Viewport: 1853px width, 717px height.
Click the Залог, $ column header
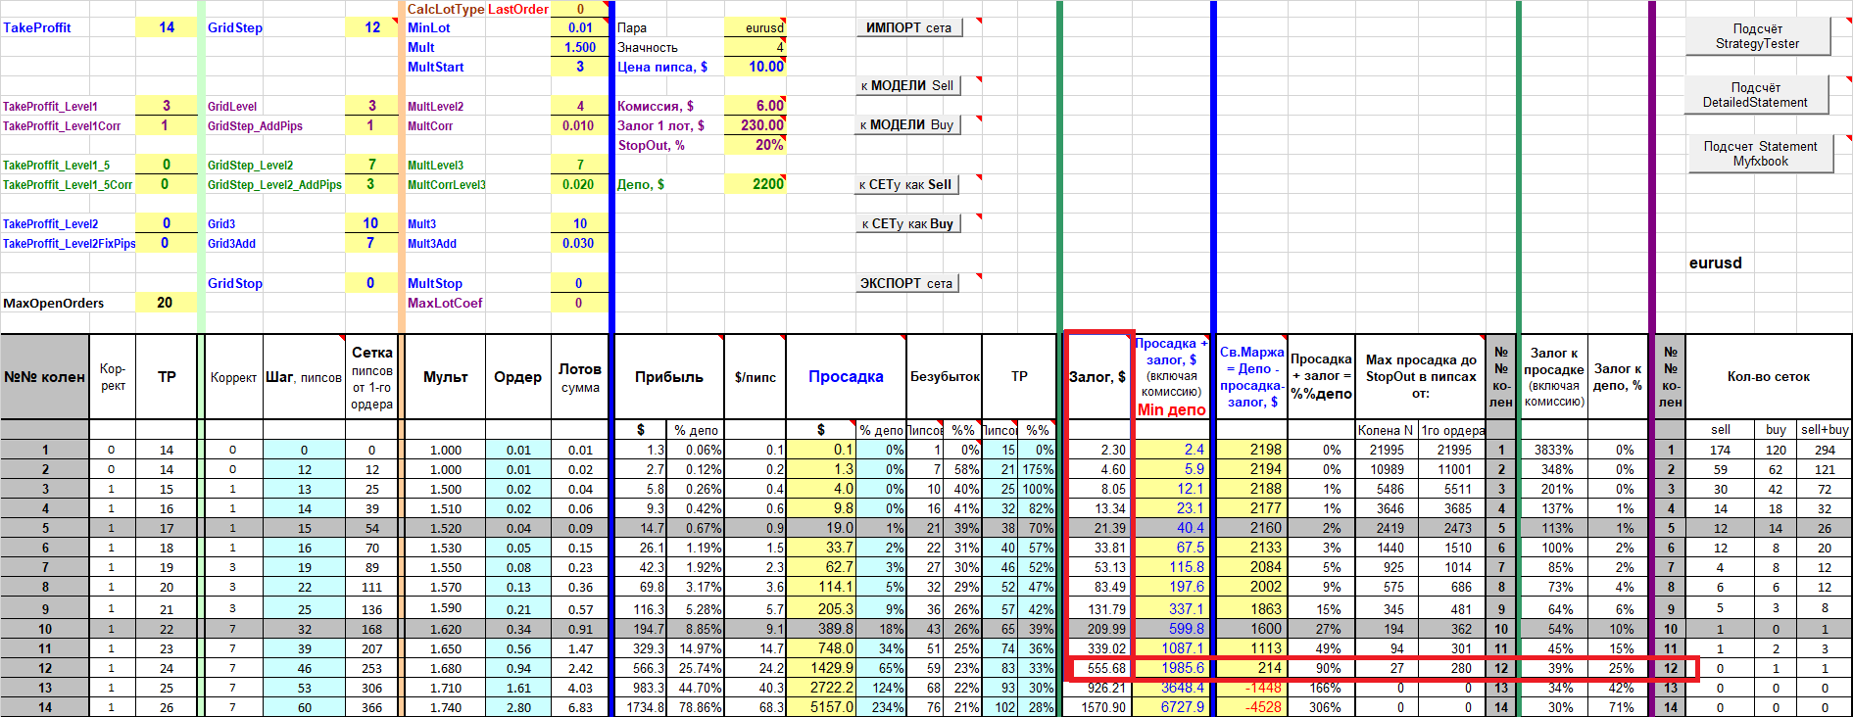pos(1097,376)
